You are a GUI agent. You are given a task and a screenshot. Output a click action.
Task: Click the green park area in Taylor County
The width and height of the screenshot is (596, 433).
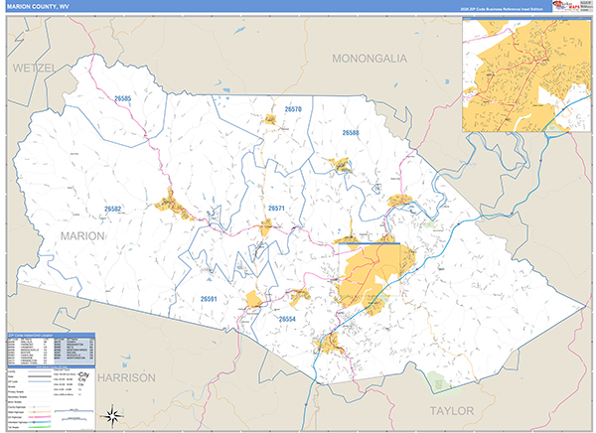tap(439, 381)
